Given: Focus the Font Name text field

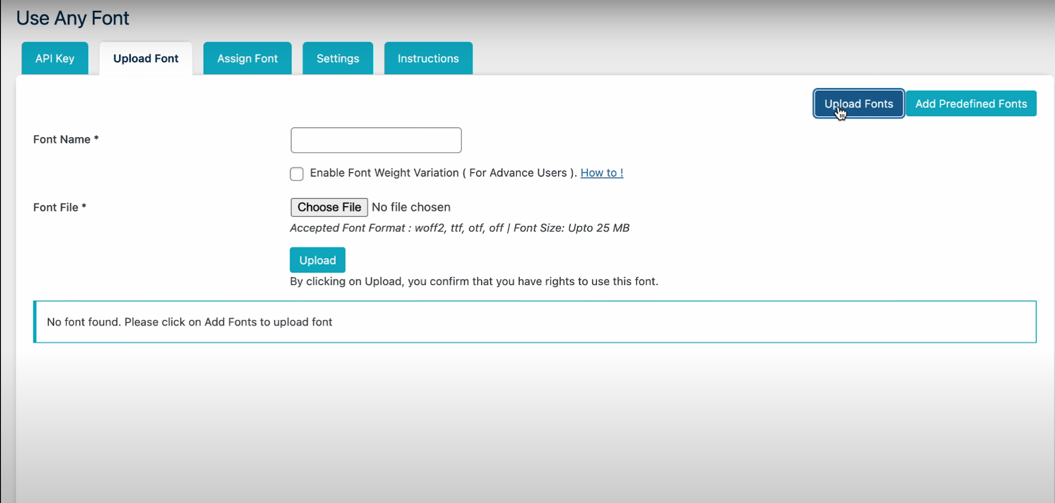Looking at the screenshot, I should click(x=376, y=140).
